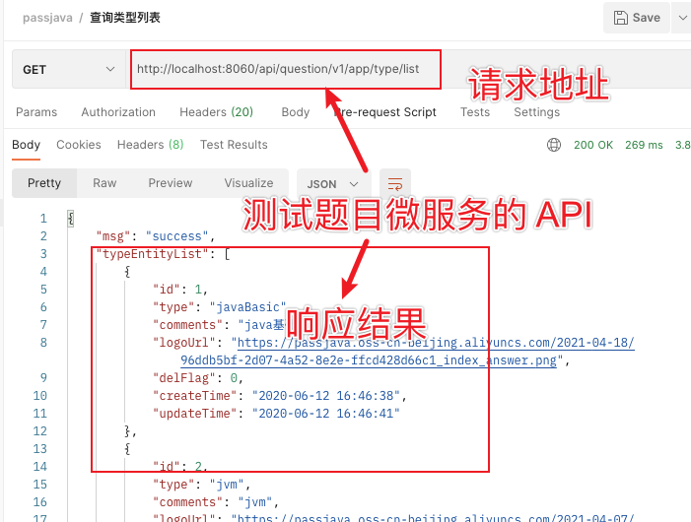Click the passjava collection breadcrumb
The height and width of the screenshot is (522, 691).
pyautogui.click(x=46, y=18)
